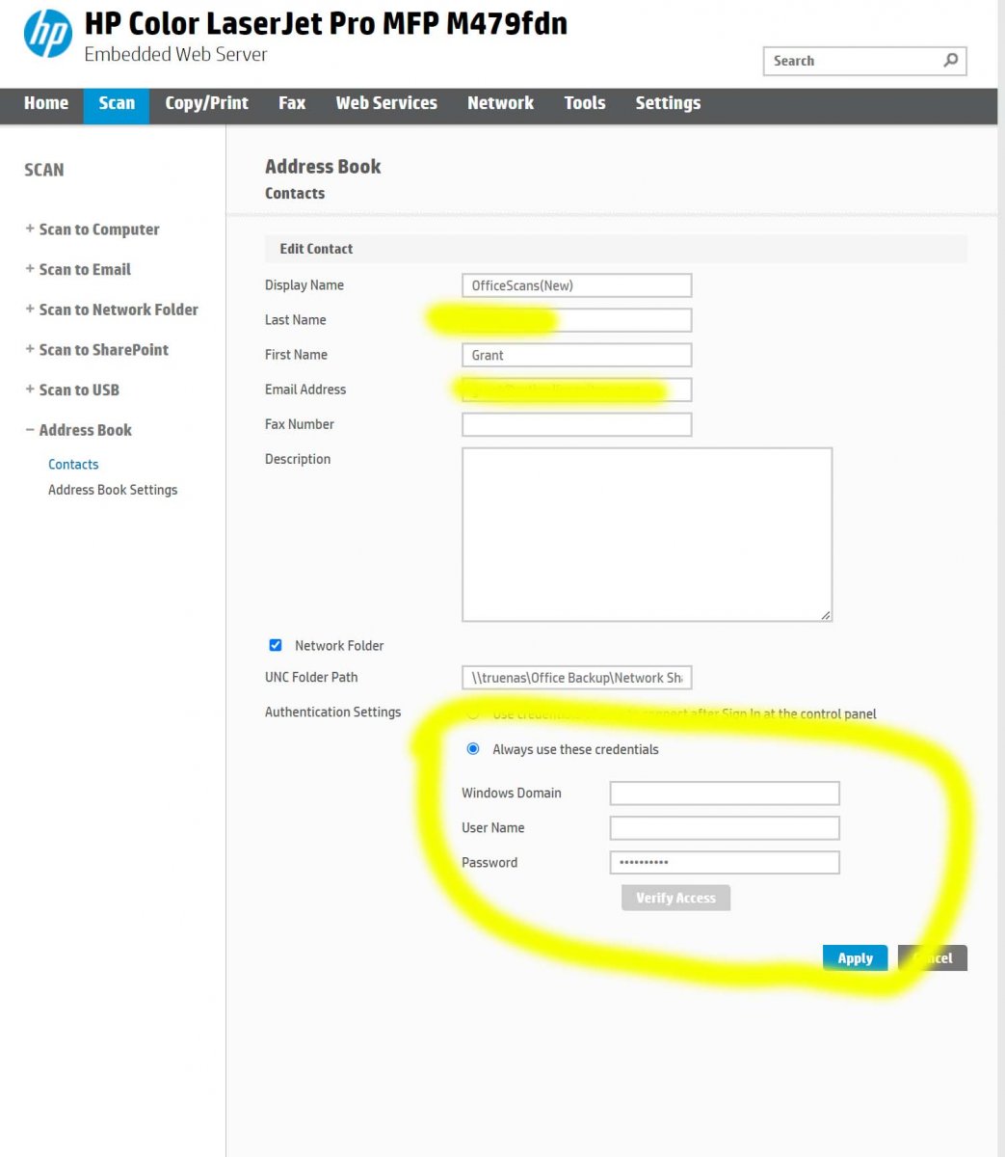Open the Contacts link in sidebar
Screen dimensions: 1005x1157
(x=73, y=464)
